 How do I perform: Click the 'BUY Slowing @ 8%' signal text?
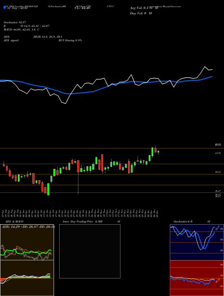(x=70, y=40)
